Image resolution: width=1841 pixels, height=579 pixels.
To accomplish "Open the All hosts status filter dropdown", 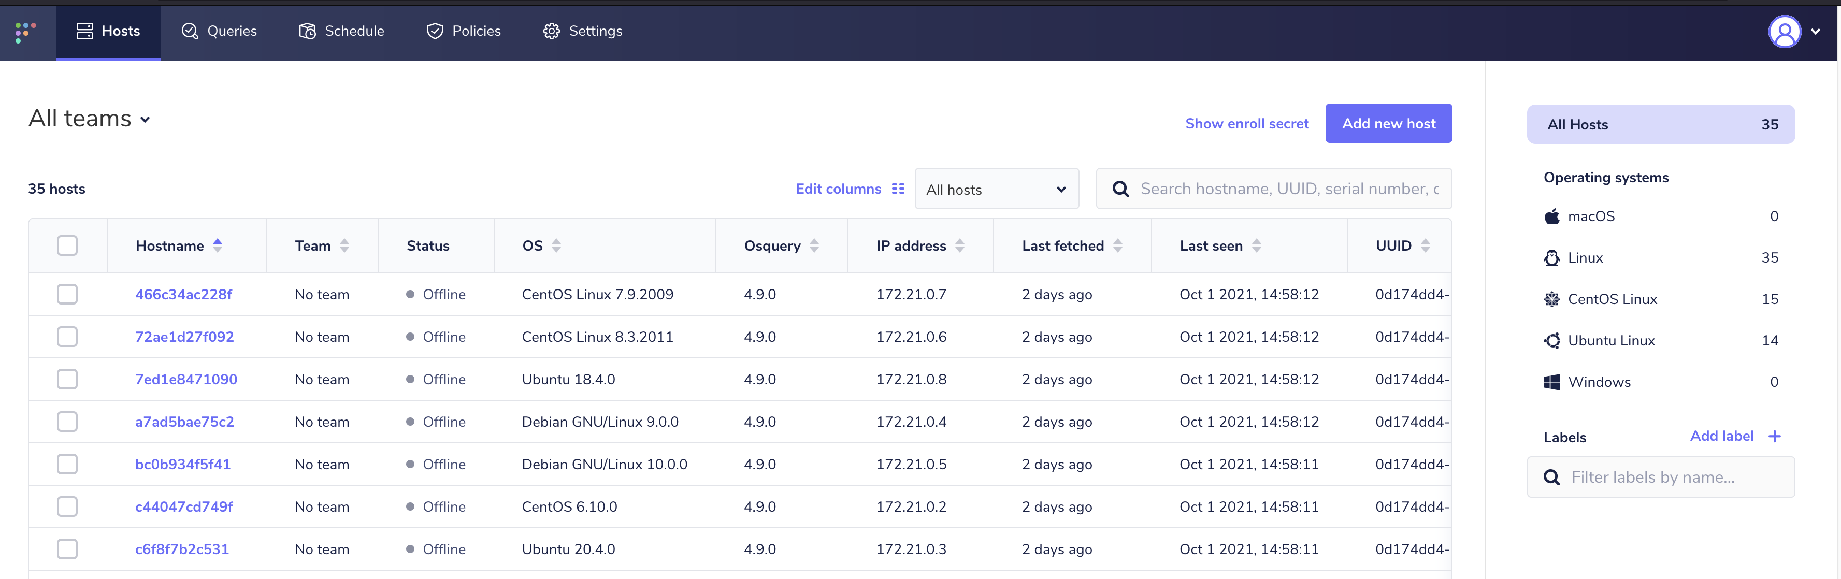I will [996, 190].
